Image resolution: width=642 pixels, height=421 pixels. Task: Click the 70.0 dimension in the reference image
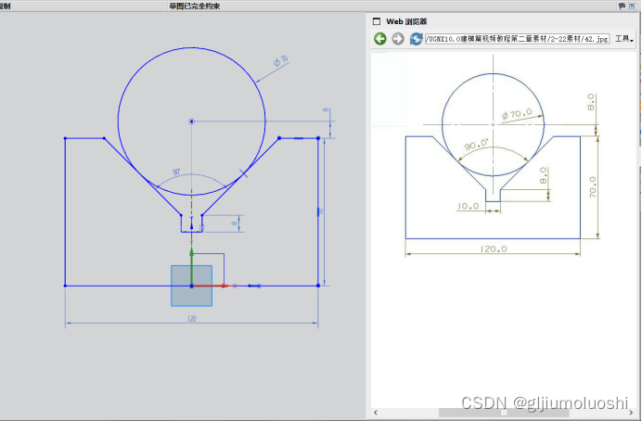click(x=593, y=187)
